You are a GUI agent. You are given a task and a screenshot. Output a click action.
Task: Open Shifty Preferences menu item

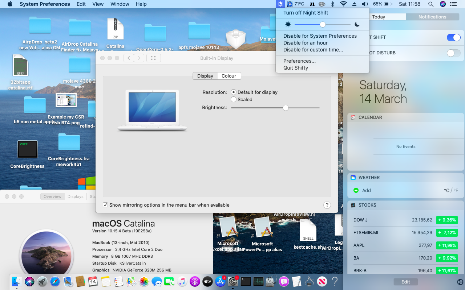(x=323, y=61)
